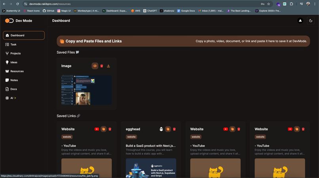Image resolution: width=319 pixels, height=178 pixels.
Task: Click the triangle icon in the header
Action: [300, 21]
